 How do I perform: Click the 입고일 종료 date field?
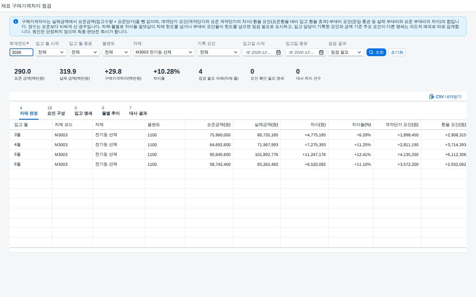306,52
